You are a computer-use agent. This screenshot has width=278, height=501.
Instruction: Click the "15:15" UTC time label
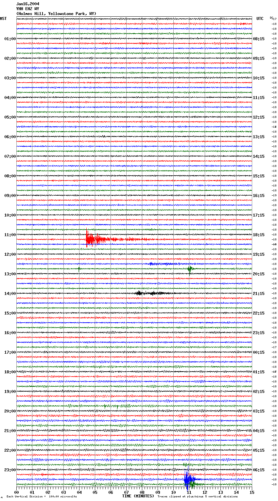tap(259, 176)
